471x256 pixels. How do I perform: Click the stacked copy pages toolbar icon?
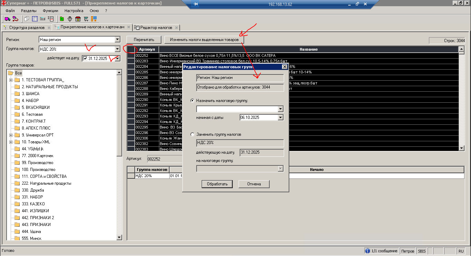pyautogui.click(x=26, y=19)
